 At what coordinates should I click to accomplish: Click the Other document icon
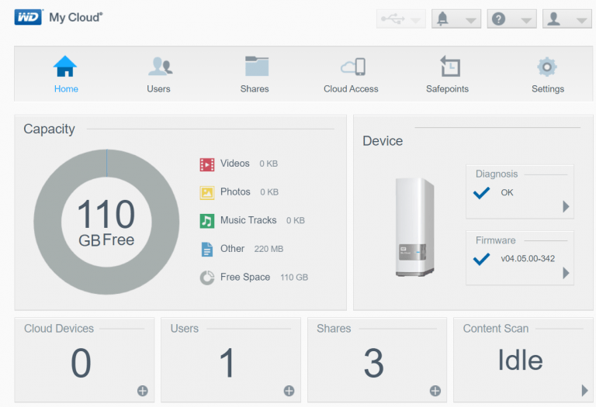coord(207,250)
